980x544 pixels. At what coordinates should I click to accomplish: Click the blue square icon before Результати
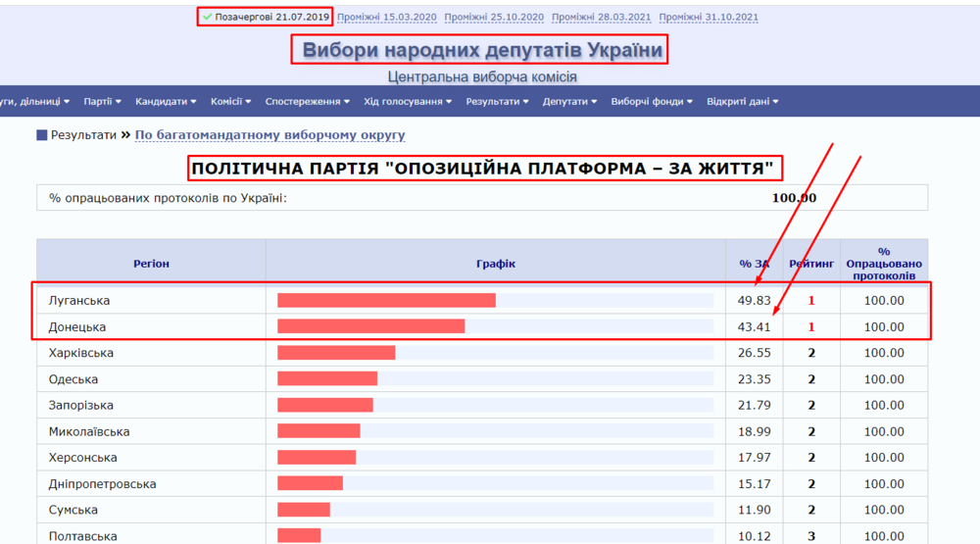(42, 135)
